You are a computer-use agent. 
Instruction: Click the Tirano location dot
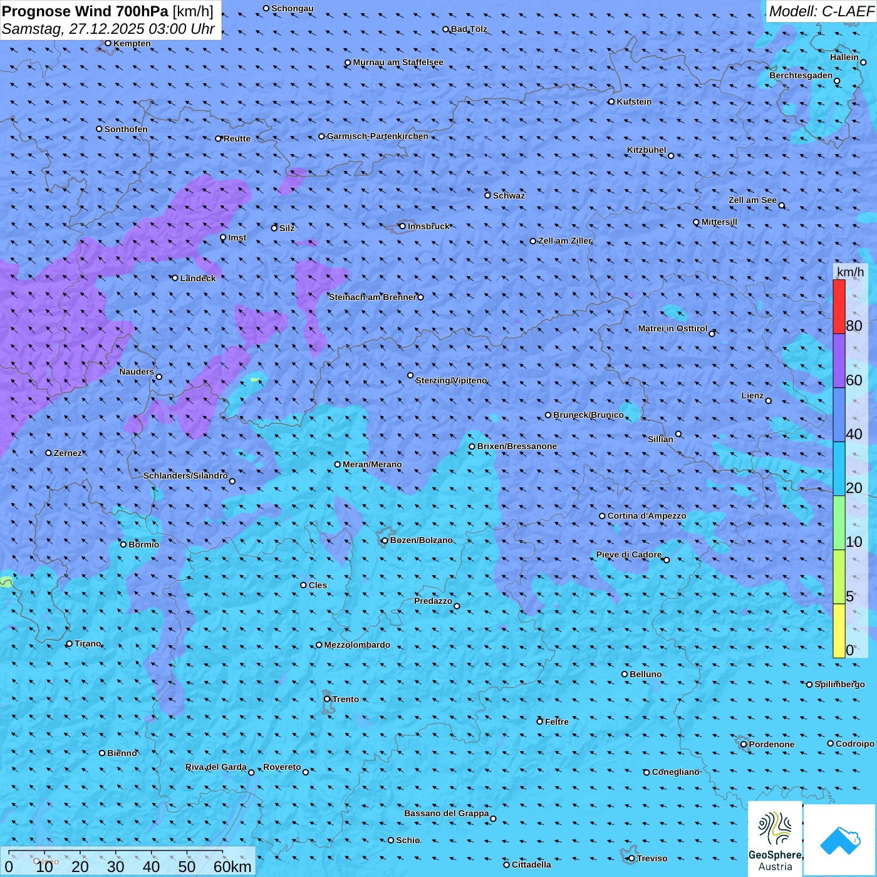[x=70, y=644]
